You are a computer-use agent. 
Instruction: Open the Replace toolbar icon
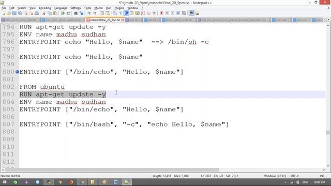pos(81,13)
